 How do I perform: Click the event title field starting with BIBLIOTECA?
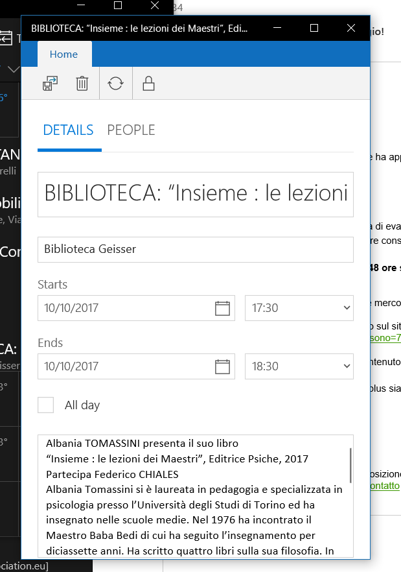coord(195,194)
